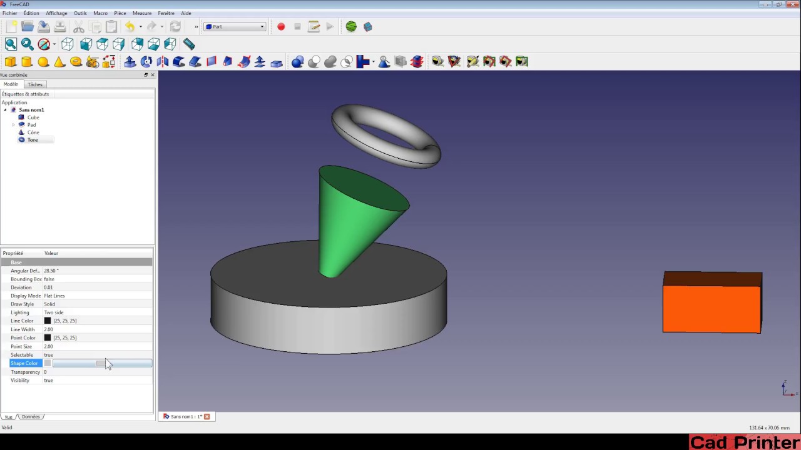Viewport: 801px width, 450px height.
Task: Close the Sans nom1 : 1* document tab
Action: [x=207, y=416]
